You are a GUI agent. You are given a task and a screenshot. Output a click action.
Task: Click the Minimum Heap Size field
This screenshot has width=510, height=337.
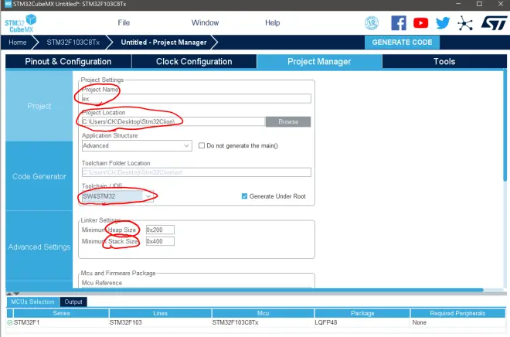[160, 230]
